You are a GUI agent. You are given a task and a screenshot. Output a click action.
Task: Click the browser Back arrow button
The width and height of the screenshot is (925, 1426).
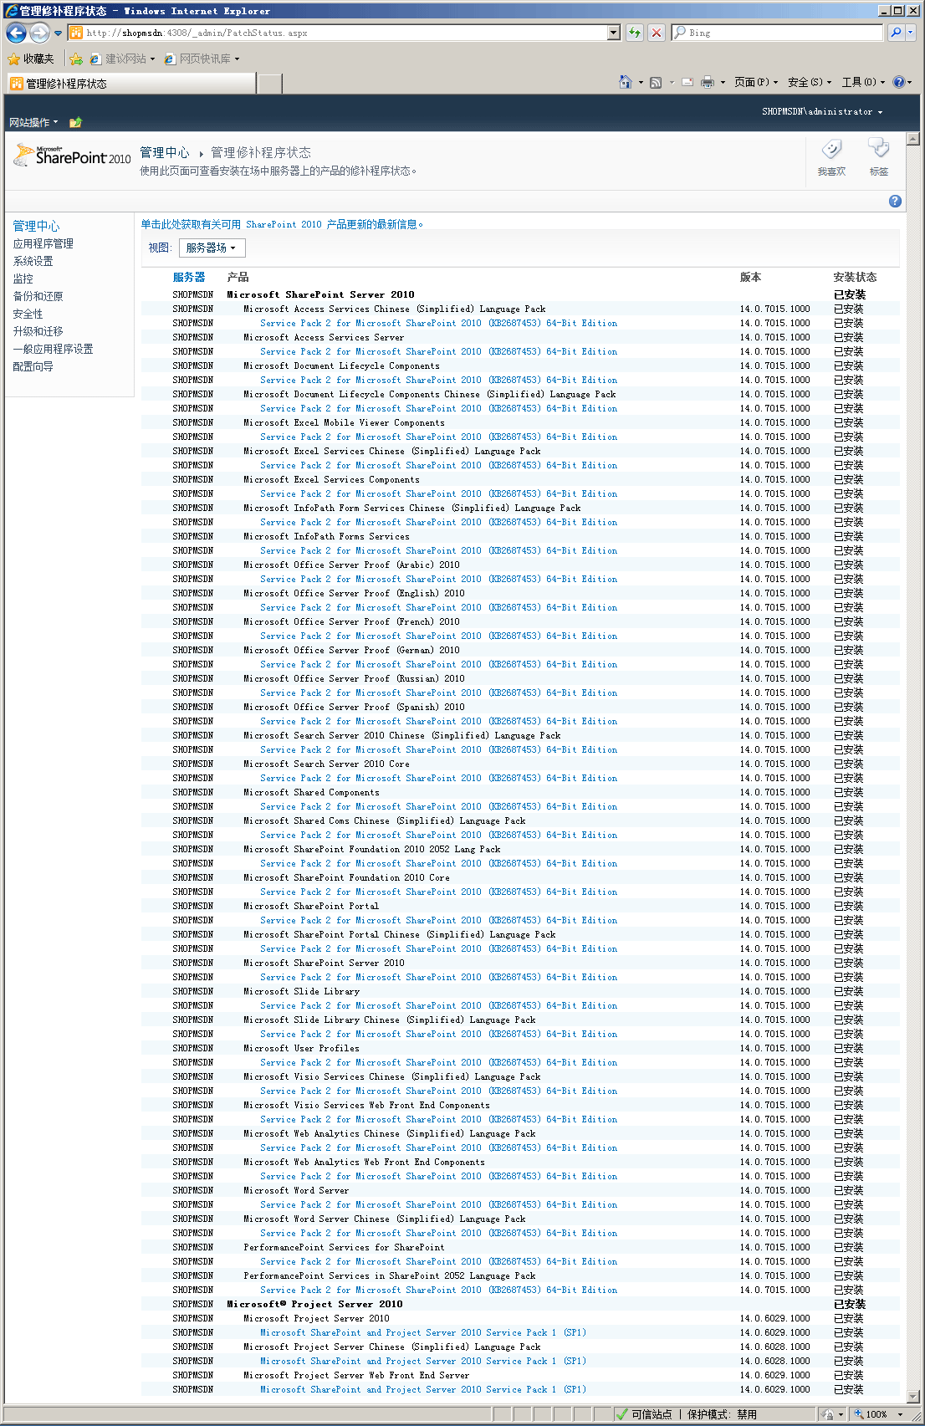tap(16, 33)
